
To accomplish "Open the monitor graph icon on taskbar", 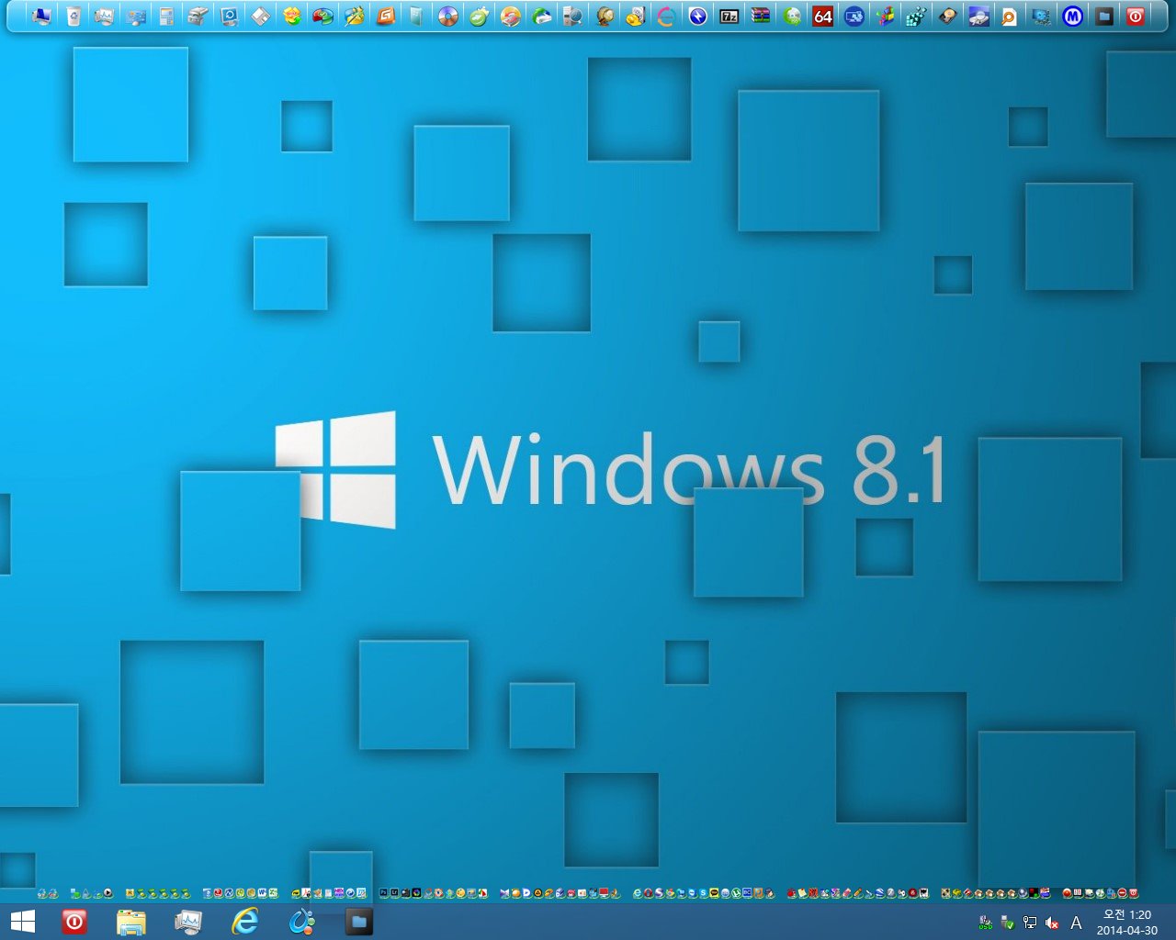I will click(x=188, y=922).
